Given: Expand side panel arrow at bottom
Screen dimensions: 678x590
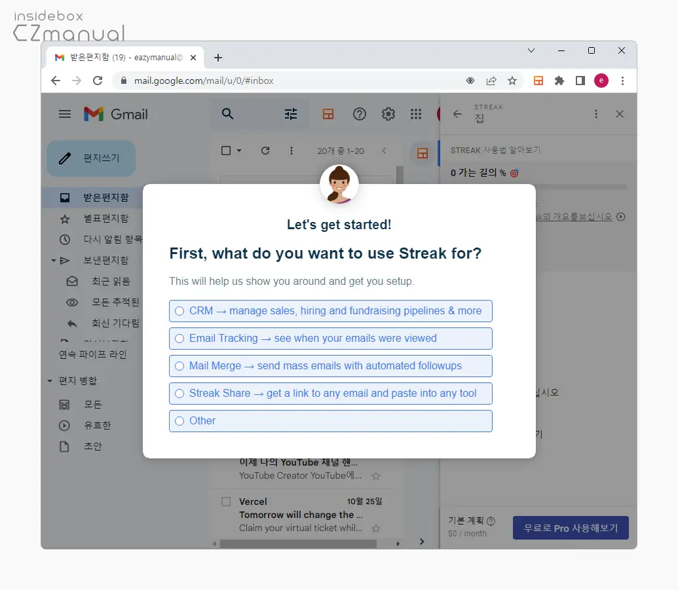Looking at the screenshot, I should click(x=422, y=542).
